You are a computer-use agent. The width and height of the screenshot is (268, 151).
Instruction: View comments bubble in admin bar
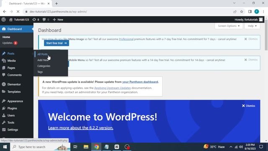click(44, 20)
